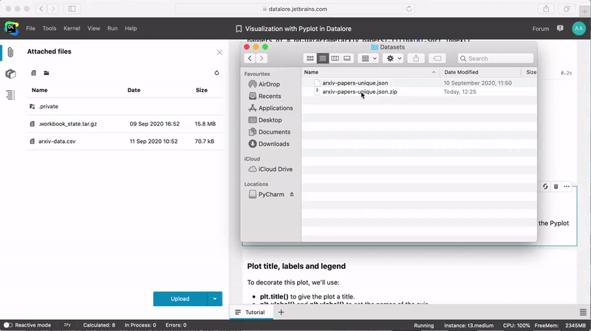The image size is (591, 331).
Task: Click the Safari share button
Action: [546, 9]
